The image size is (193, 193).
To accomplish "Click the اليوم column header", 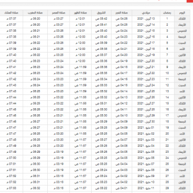I will (182, 13).
